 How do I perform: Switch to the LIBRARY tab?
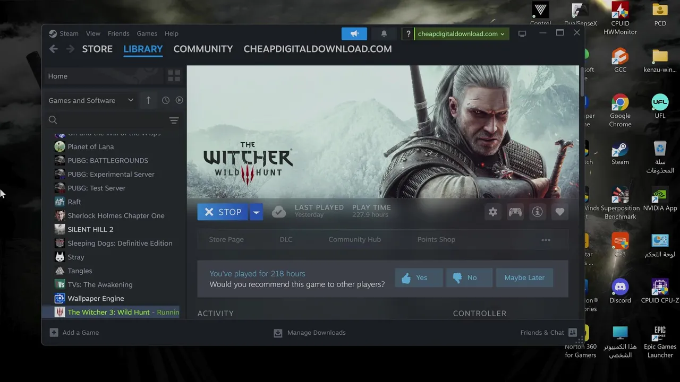point(143,49)
